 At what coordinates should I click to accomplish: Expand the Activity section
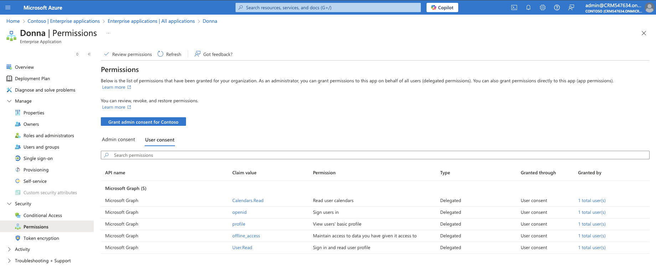pos(9,249)
